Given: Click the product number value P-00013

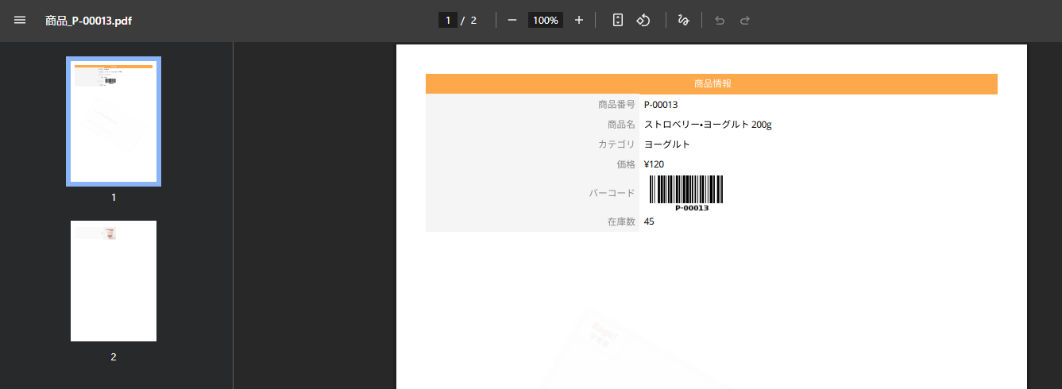Looking at the screenshot, I should (x=661, y=105).
